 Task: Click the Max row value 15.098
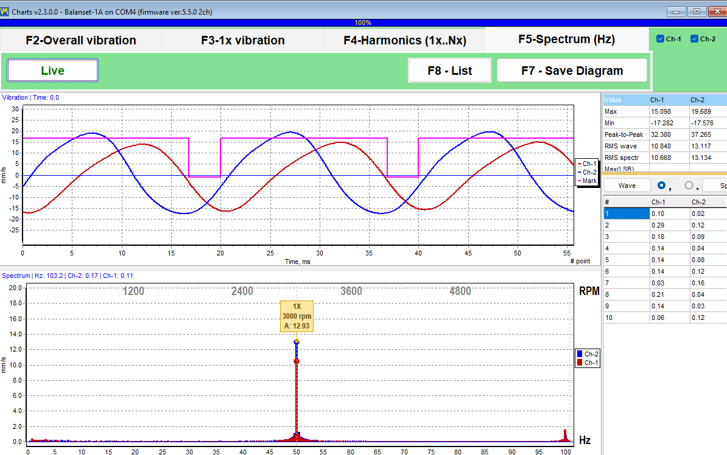pyautogui.click(x=661, y=111)
